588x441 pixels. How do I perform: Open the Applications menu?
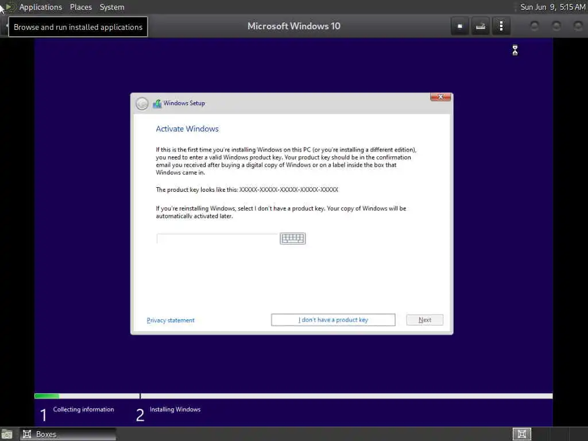[x=41, y=7]
